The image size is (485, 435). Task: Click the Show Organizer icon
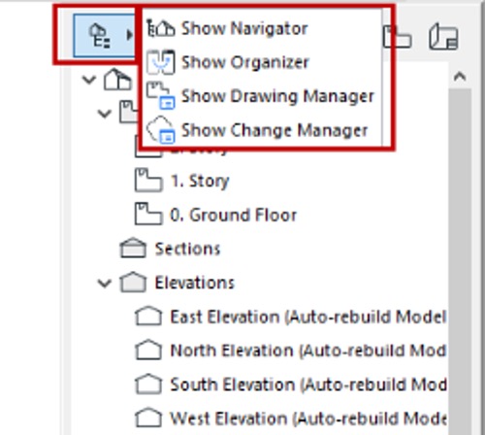[x=161, y=62]
